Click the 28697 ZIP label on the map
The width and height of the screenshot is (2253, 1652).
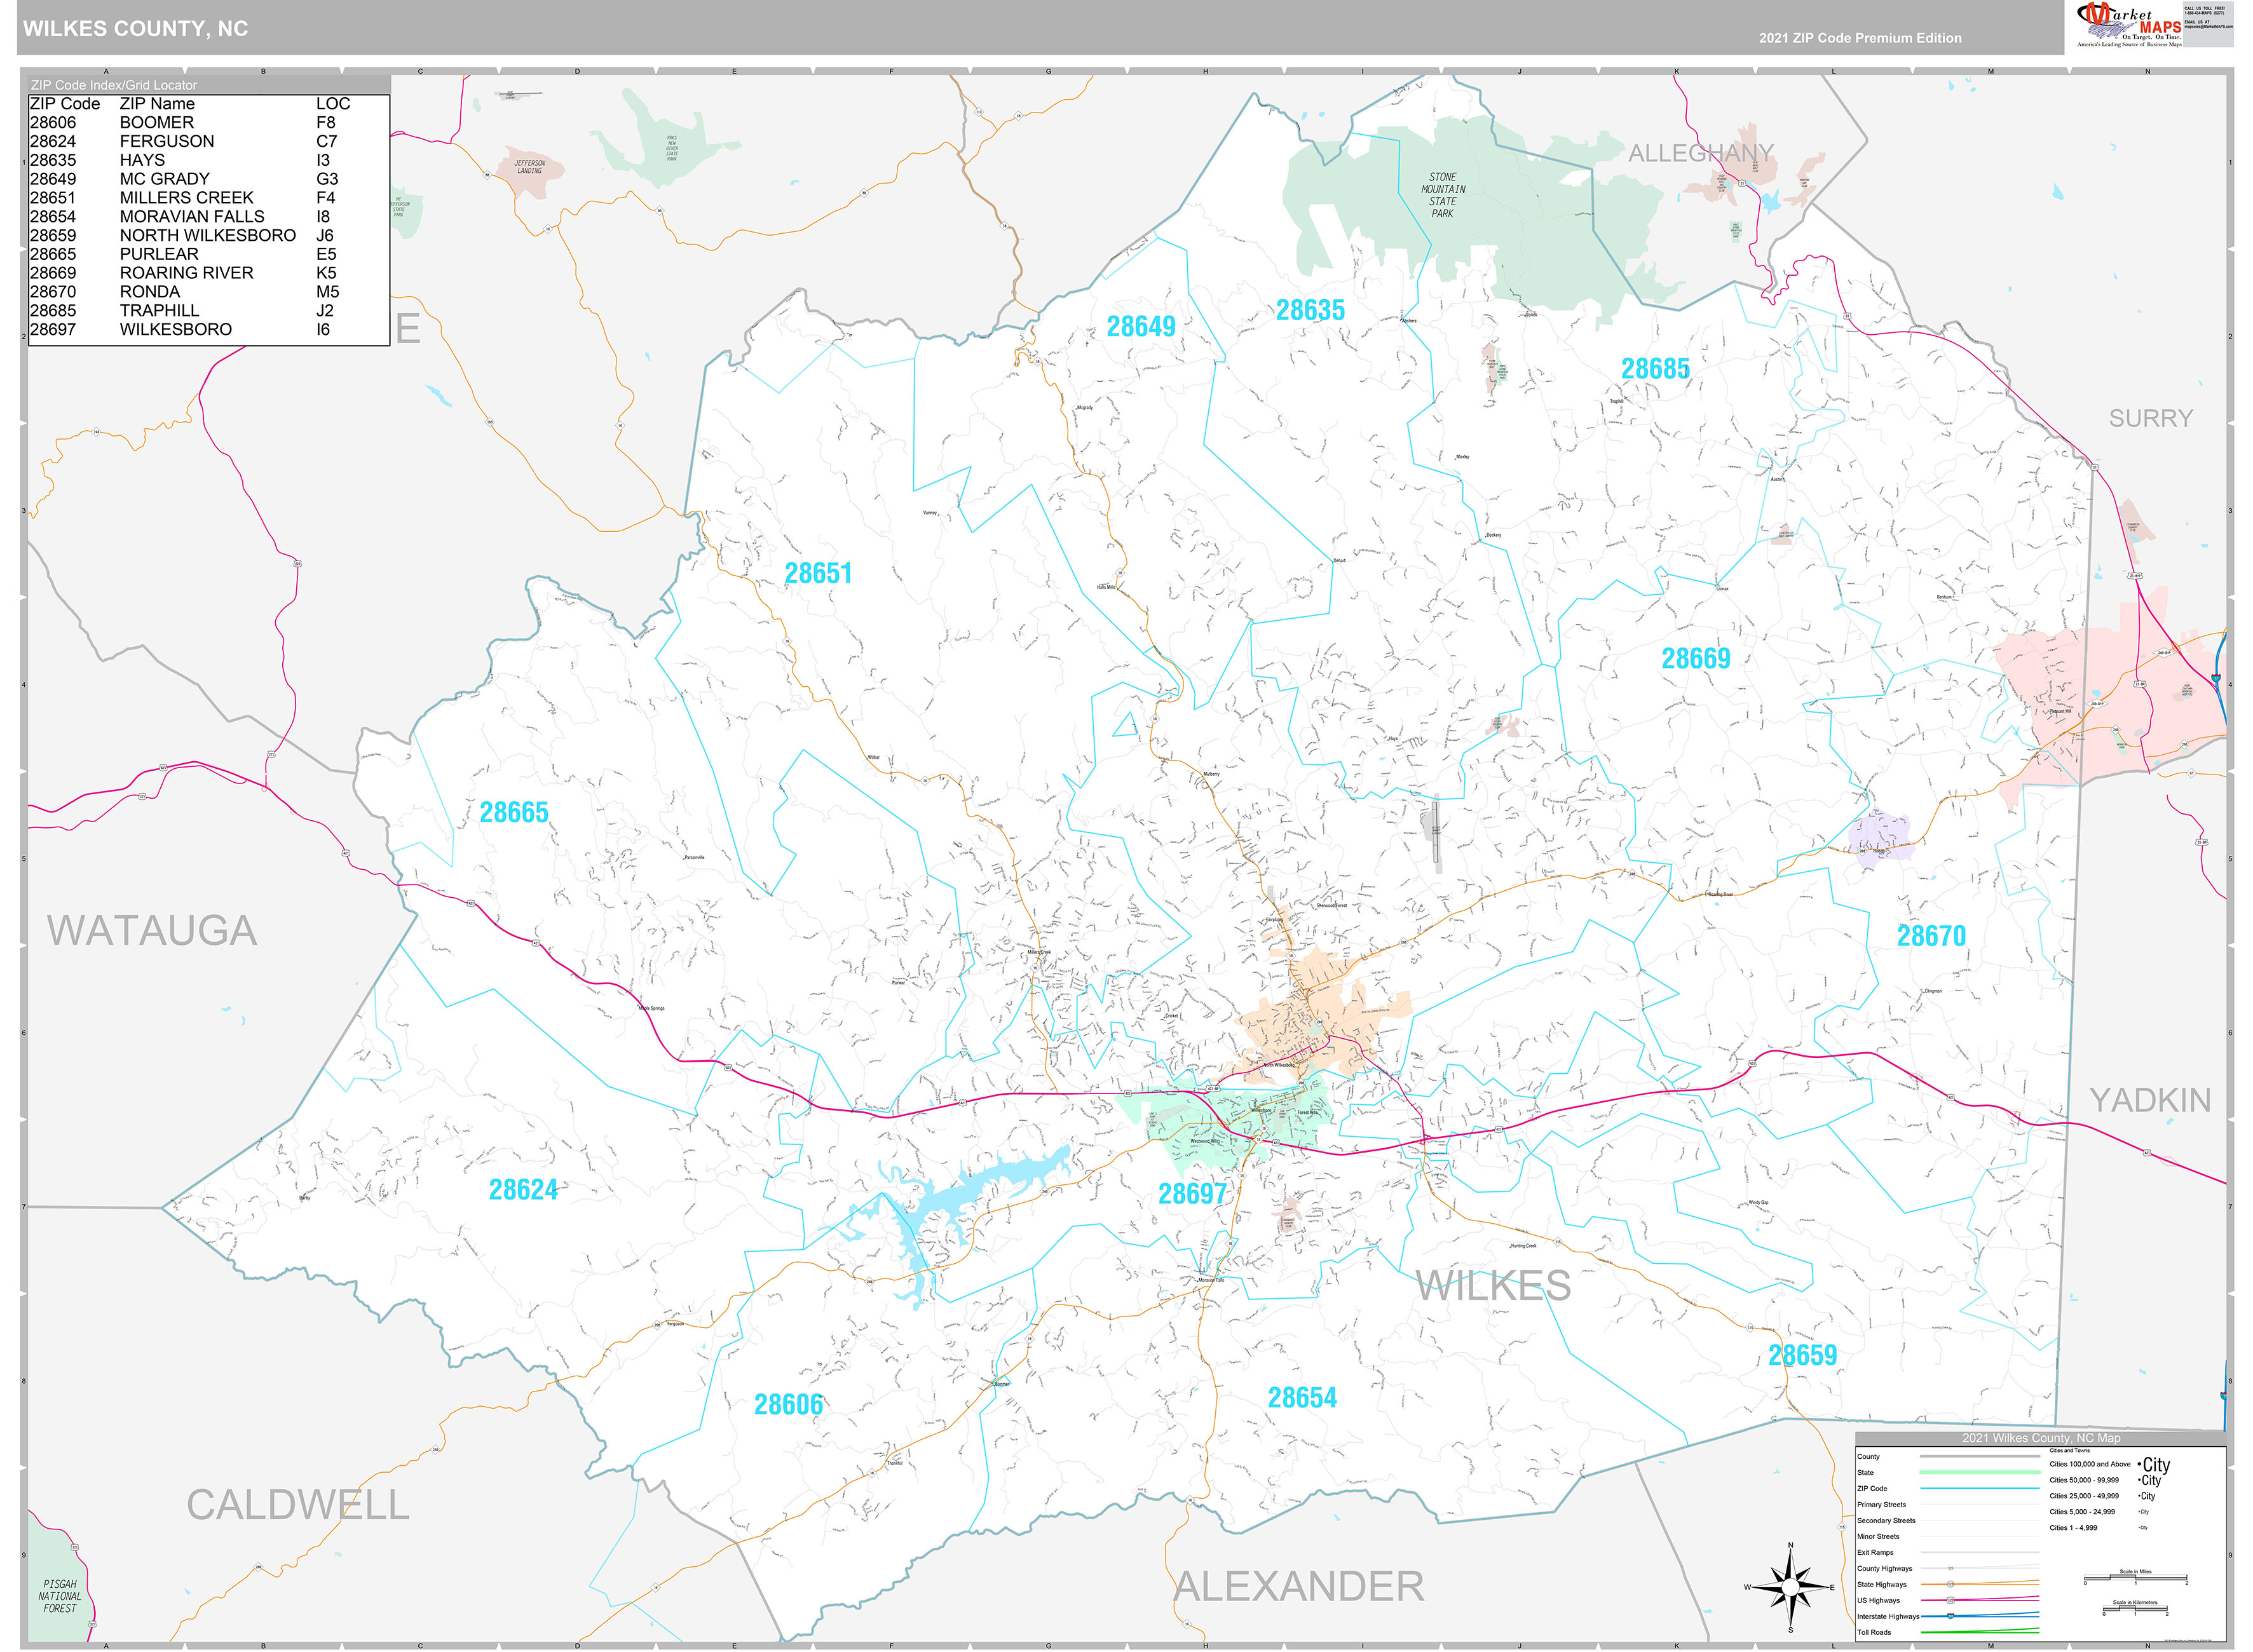click(1192, 1194)
